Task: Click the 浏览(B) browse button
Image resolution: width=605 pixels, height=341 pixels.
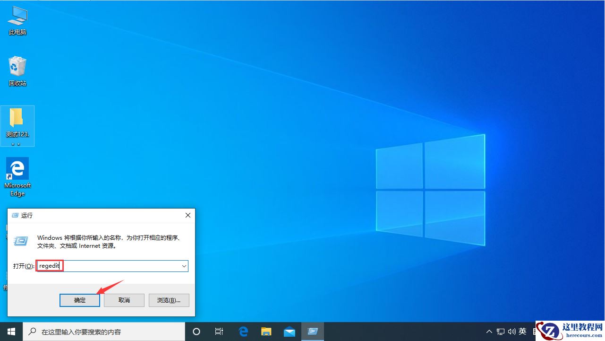Action: coord(169,300)
